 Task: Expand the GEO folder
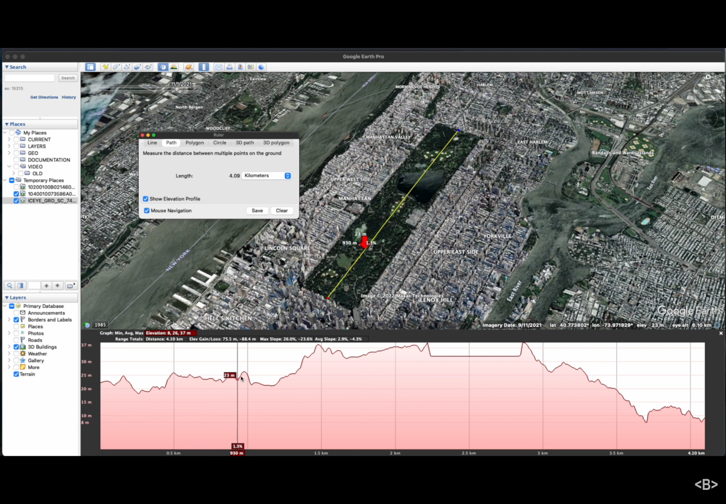point(9,153)
